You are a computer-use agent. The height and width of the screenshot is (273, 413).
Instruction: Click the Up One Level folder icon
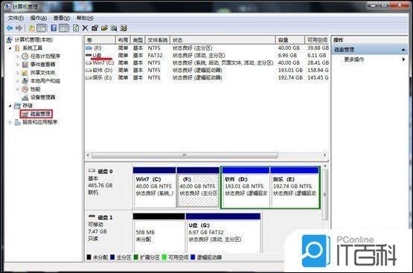31,28
